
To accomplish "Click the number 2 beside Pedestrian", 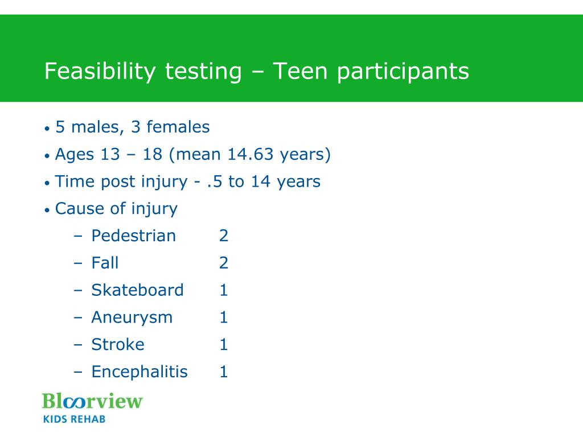I will [x=223, y=236].
